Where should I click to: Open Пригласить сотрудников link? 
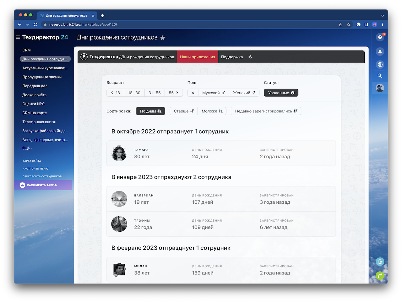coord(42,176)
